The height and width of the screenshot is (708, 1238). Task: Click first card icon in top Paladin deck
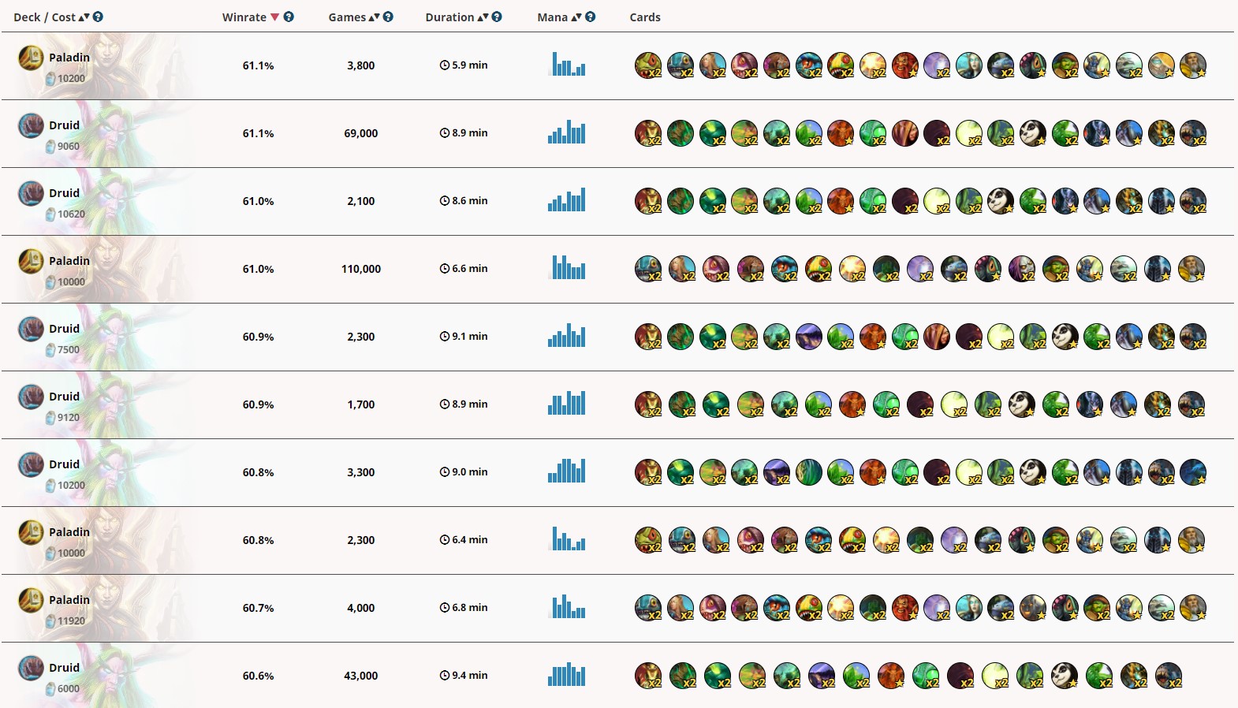tap(648, 65)
